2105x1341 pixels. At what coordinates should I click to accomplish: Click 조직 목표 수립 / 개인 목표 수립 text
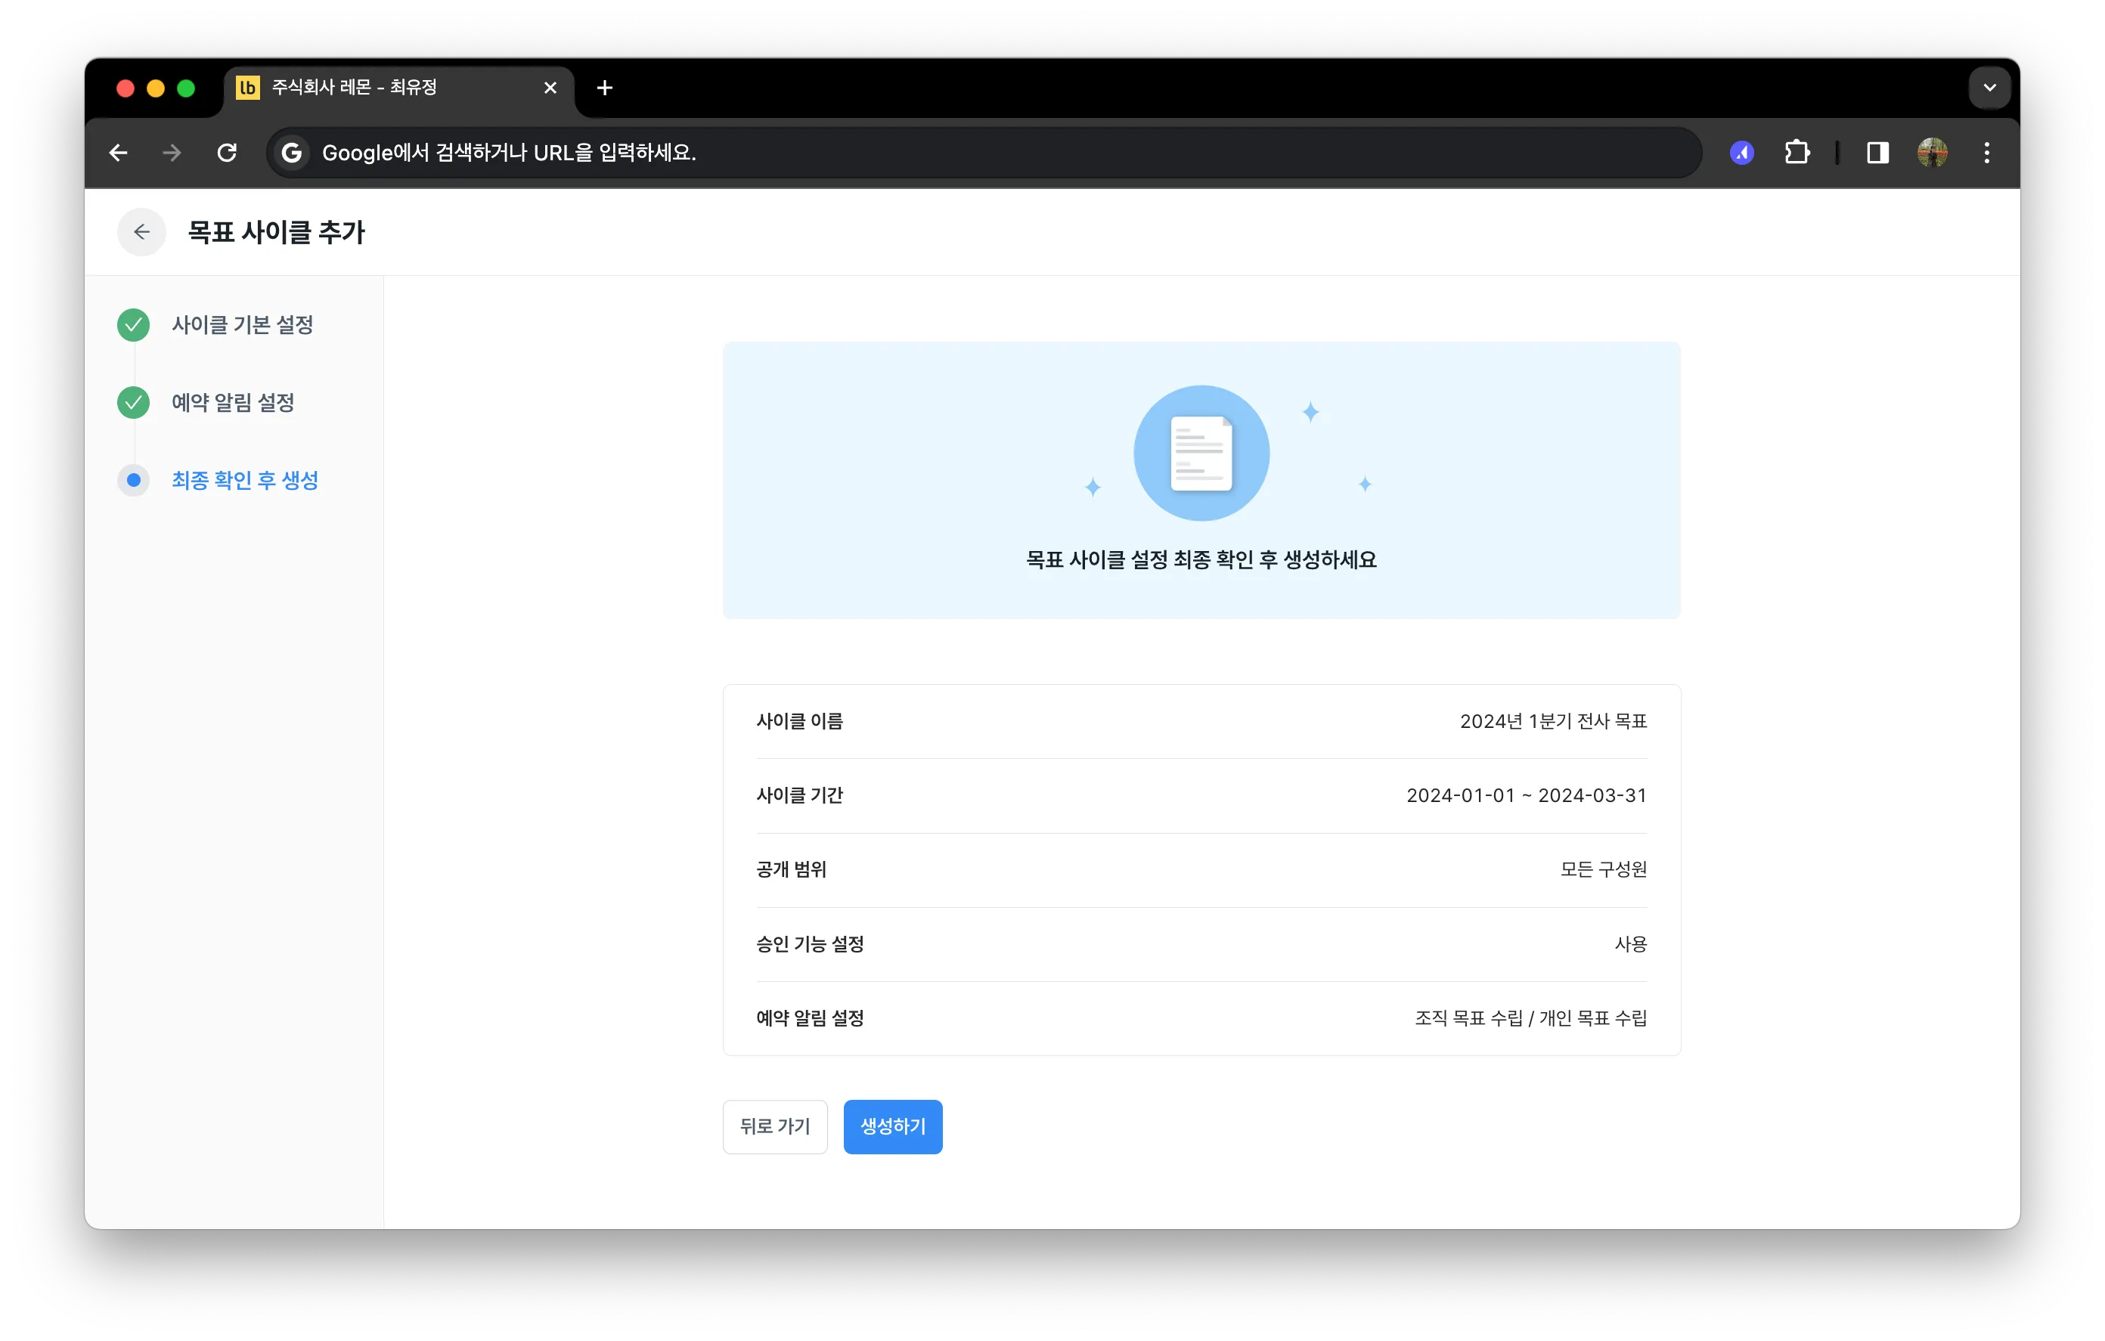[1530, 1018]
